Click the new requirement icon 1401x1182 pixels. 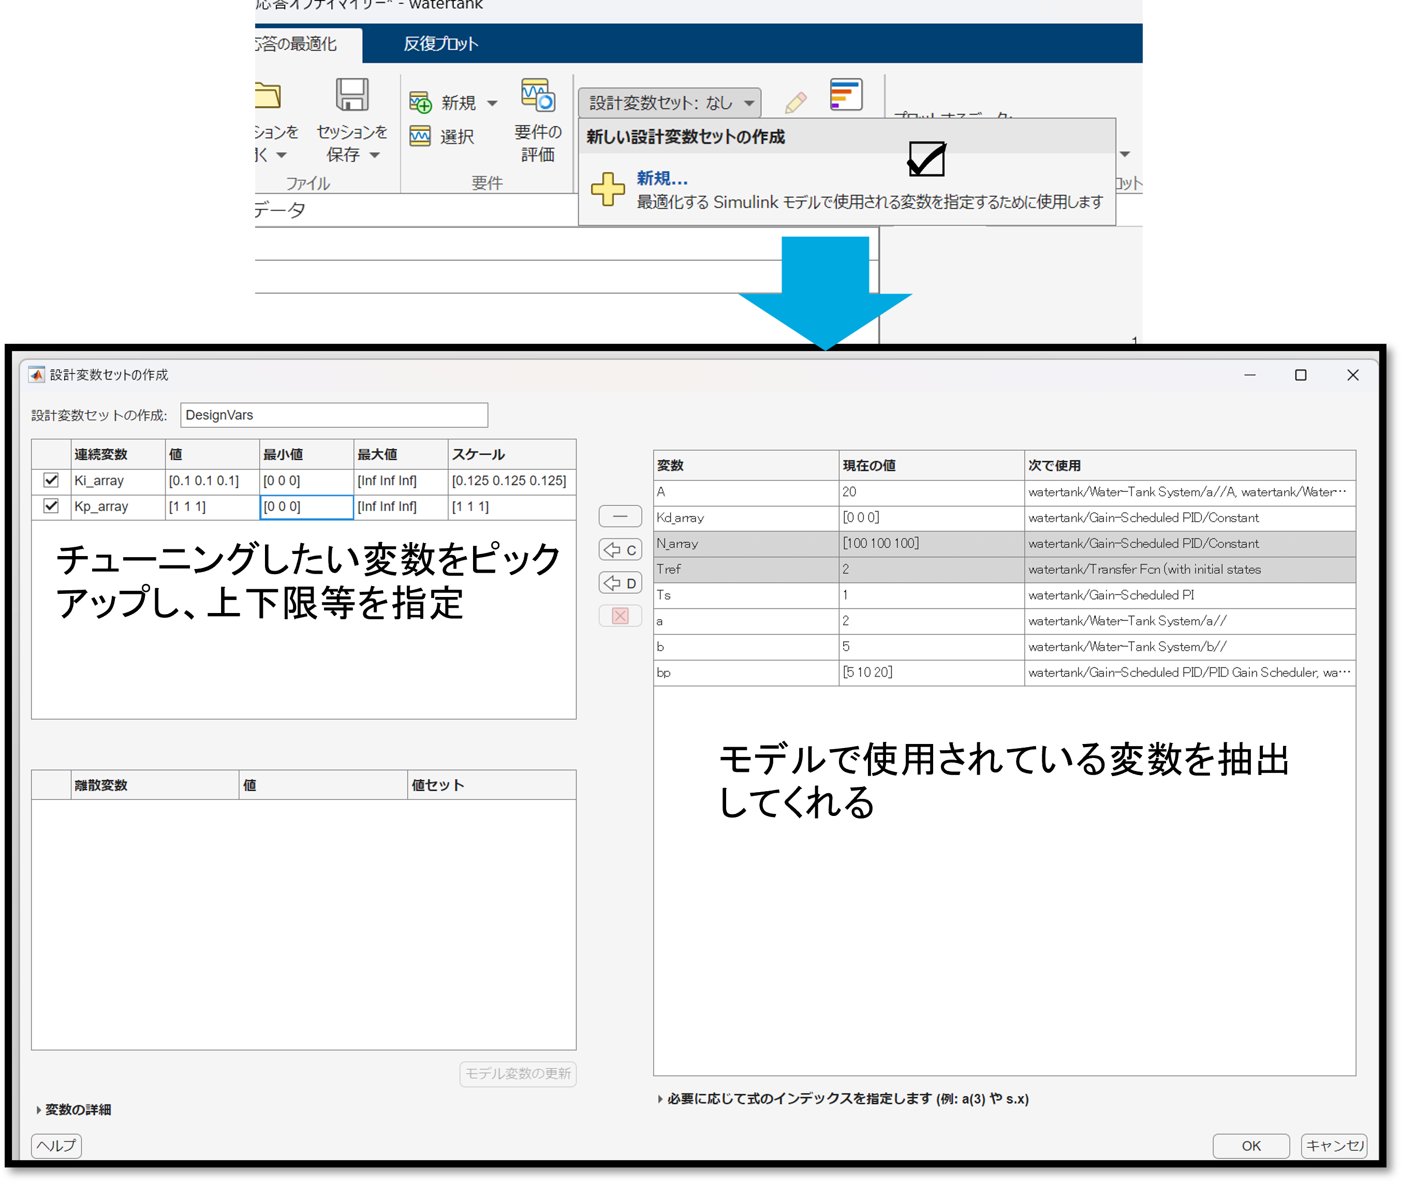421,103
